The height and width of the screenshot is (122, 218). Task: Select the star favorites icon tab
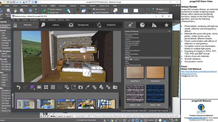pyautogui.click(x=166, y=25)
